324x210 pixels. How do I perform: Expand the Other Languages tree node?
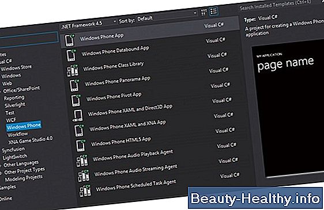click(1, 166)
